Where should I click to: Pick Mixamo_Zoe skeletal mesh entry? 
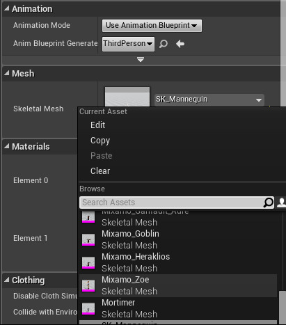click(178, 285)
